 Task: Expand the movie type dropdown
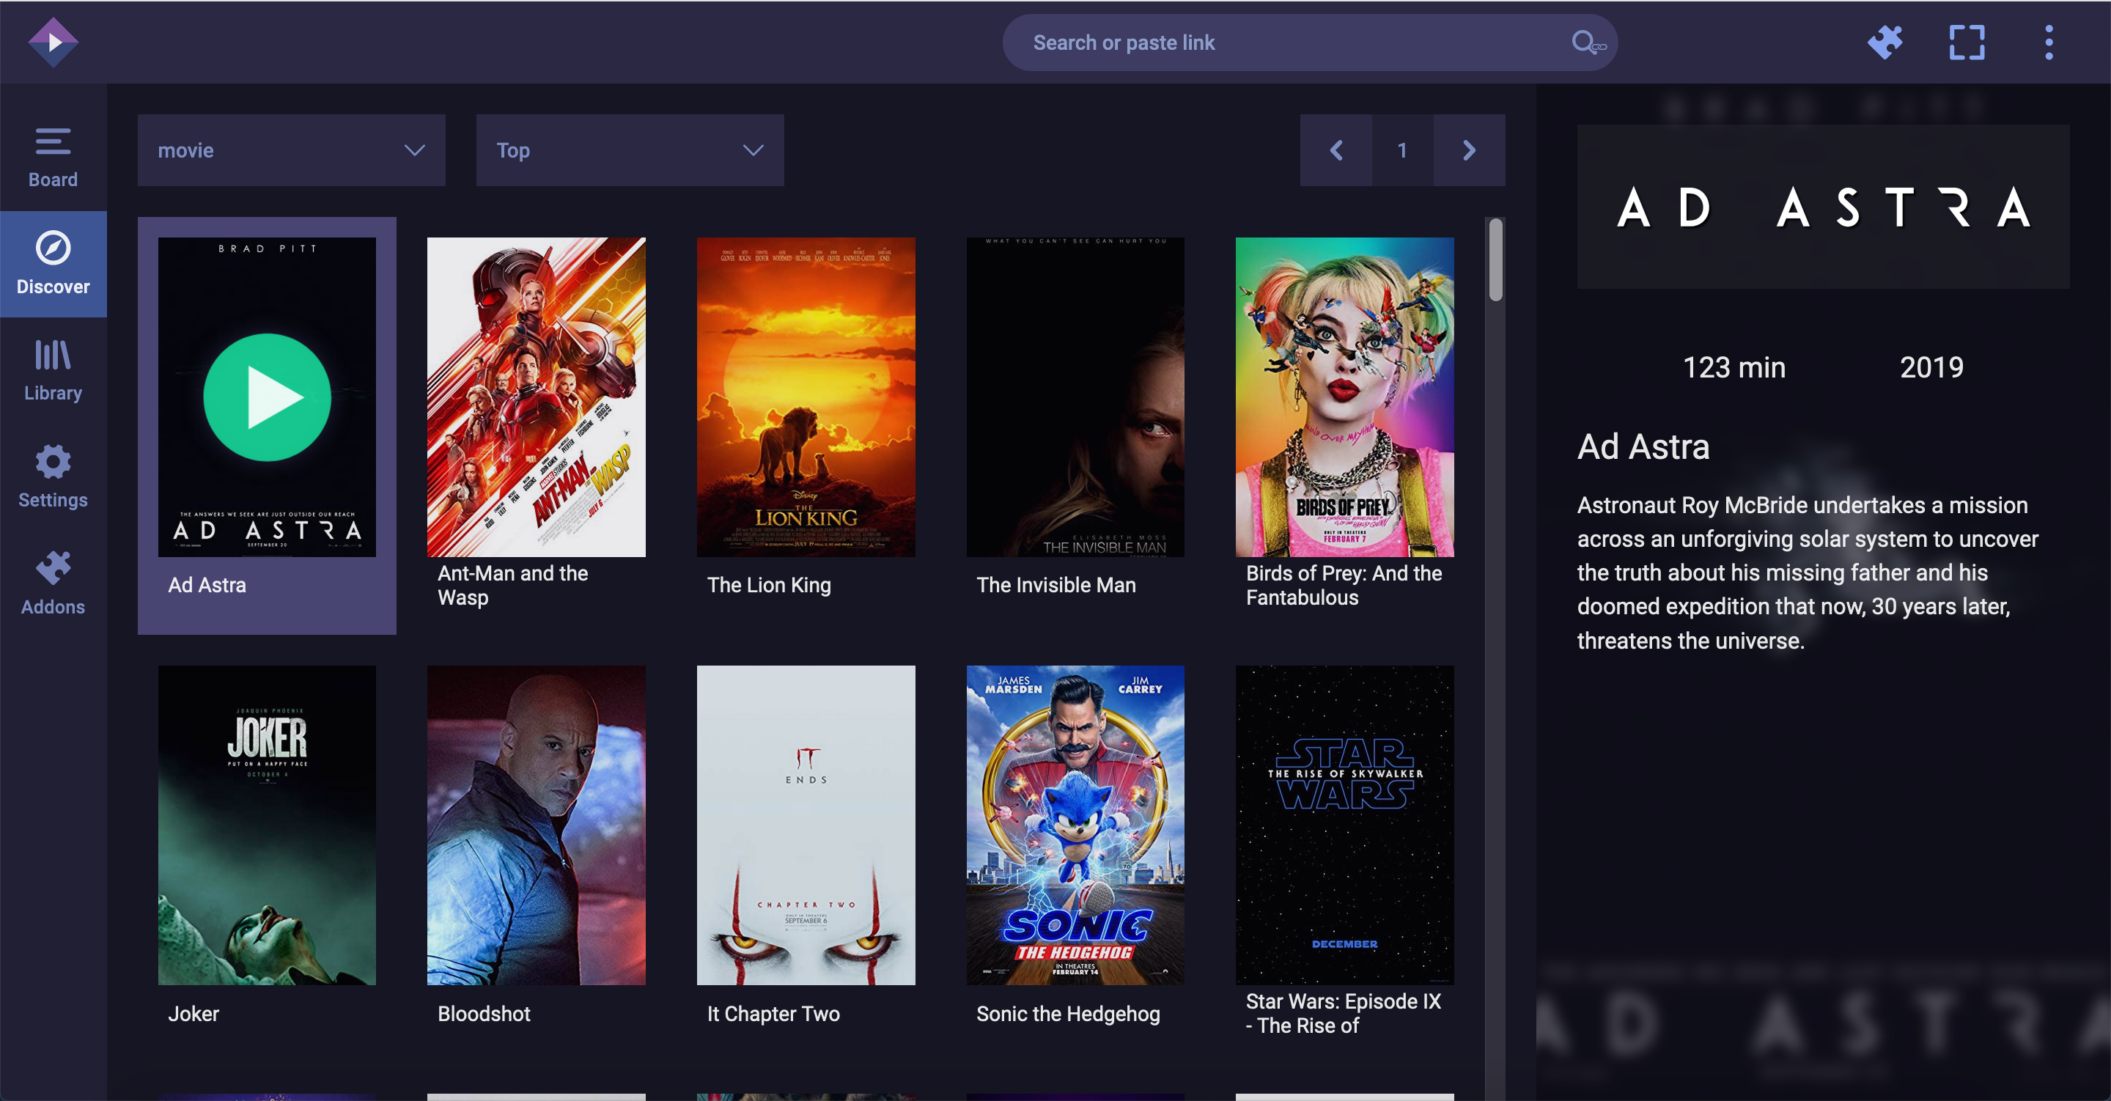(291, 150)
